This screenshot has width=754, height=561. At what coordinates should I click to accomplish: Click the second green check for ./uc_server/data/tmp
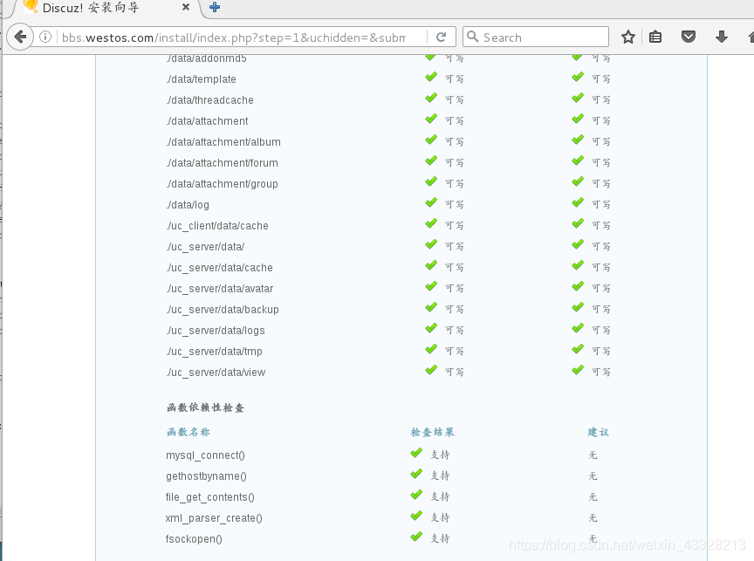click(578, 349)
